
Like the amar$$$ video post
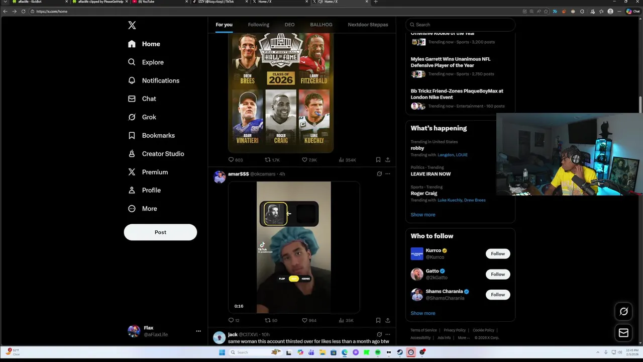[309, 320]
